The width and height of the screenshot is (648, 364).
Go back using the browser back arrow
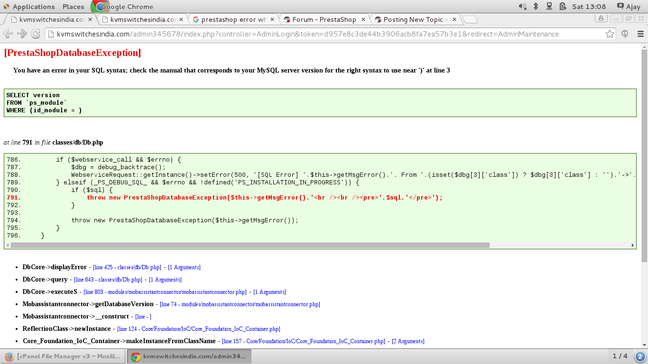[x=8, y=34]
